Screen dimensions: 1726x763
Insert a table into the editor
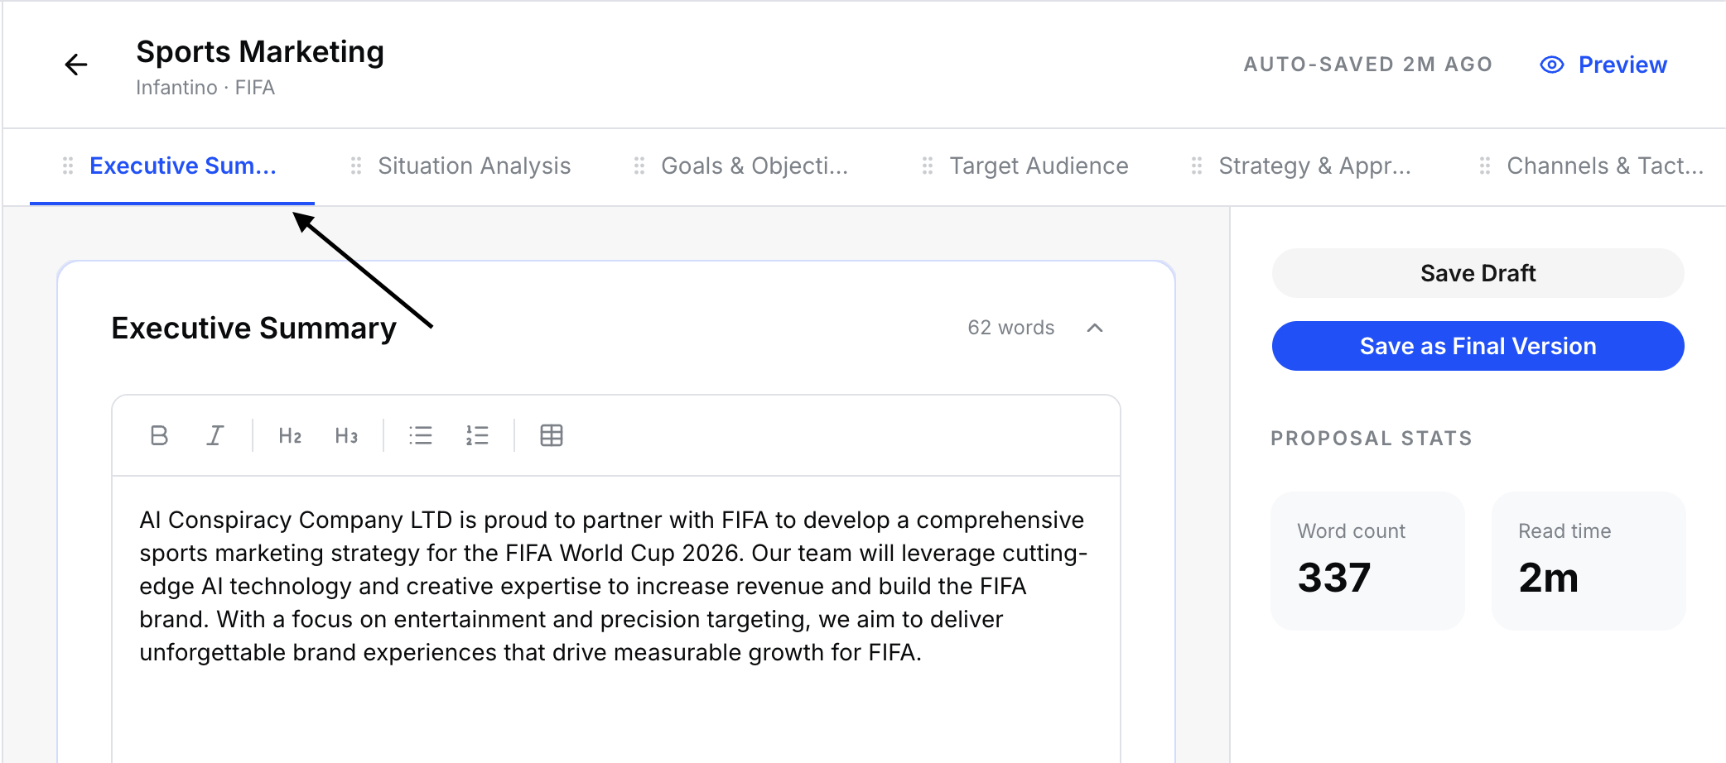pos(552,435)
